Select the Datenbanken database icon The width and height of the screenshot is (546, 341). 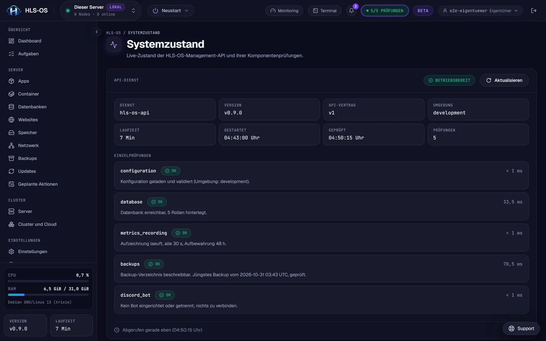click(x=11, y=107)
